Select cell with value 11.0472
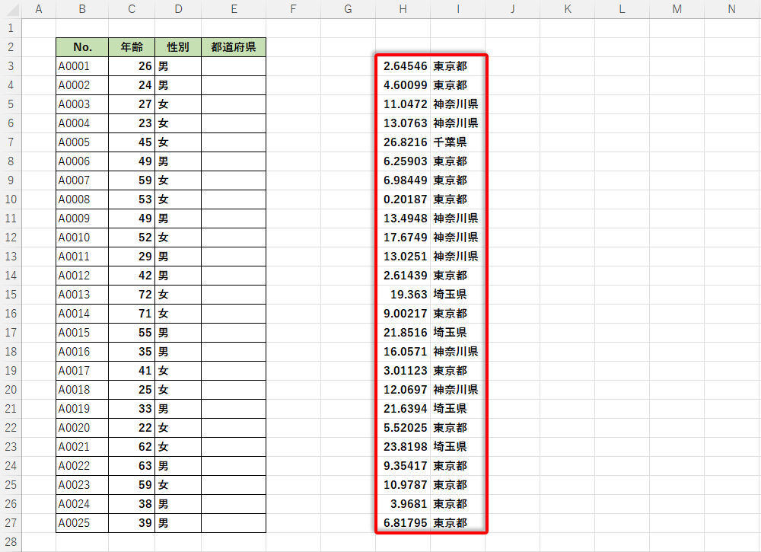761x552 pixels. [x=403, y=104]
